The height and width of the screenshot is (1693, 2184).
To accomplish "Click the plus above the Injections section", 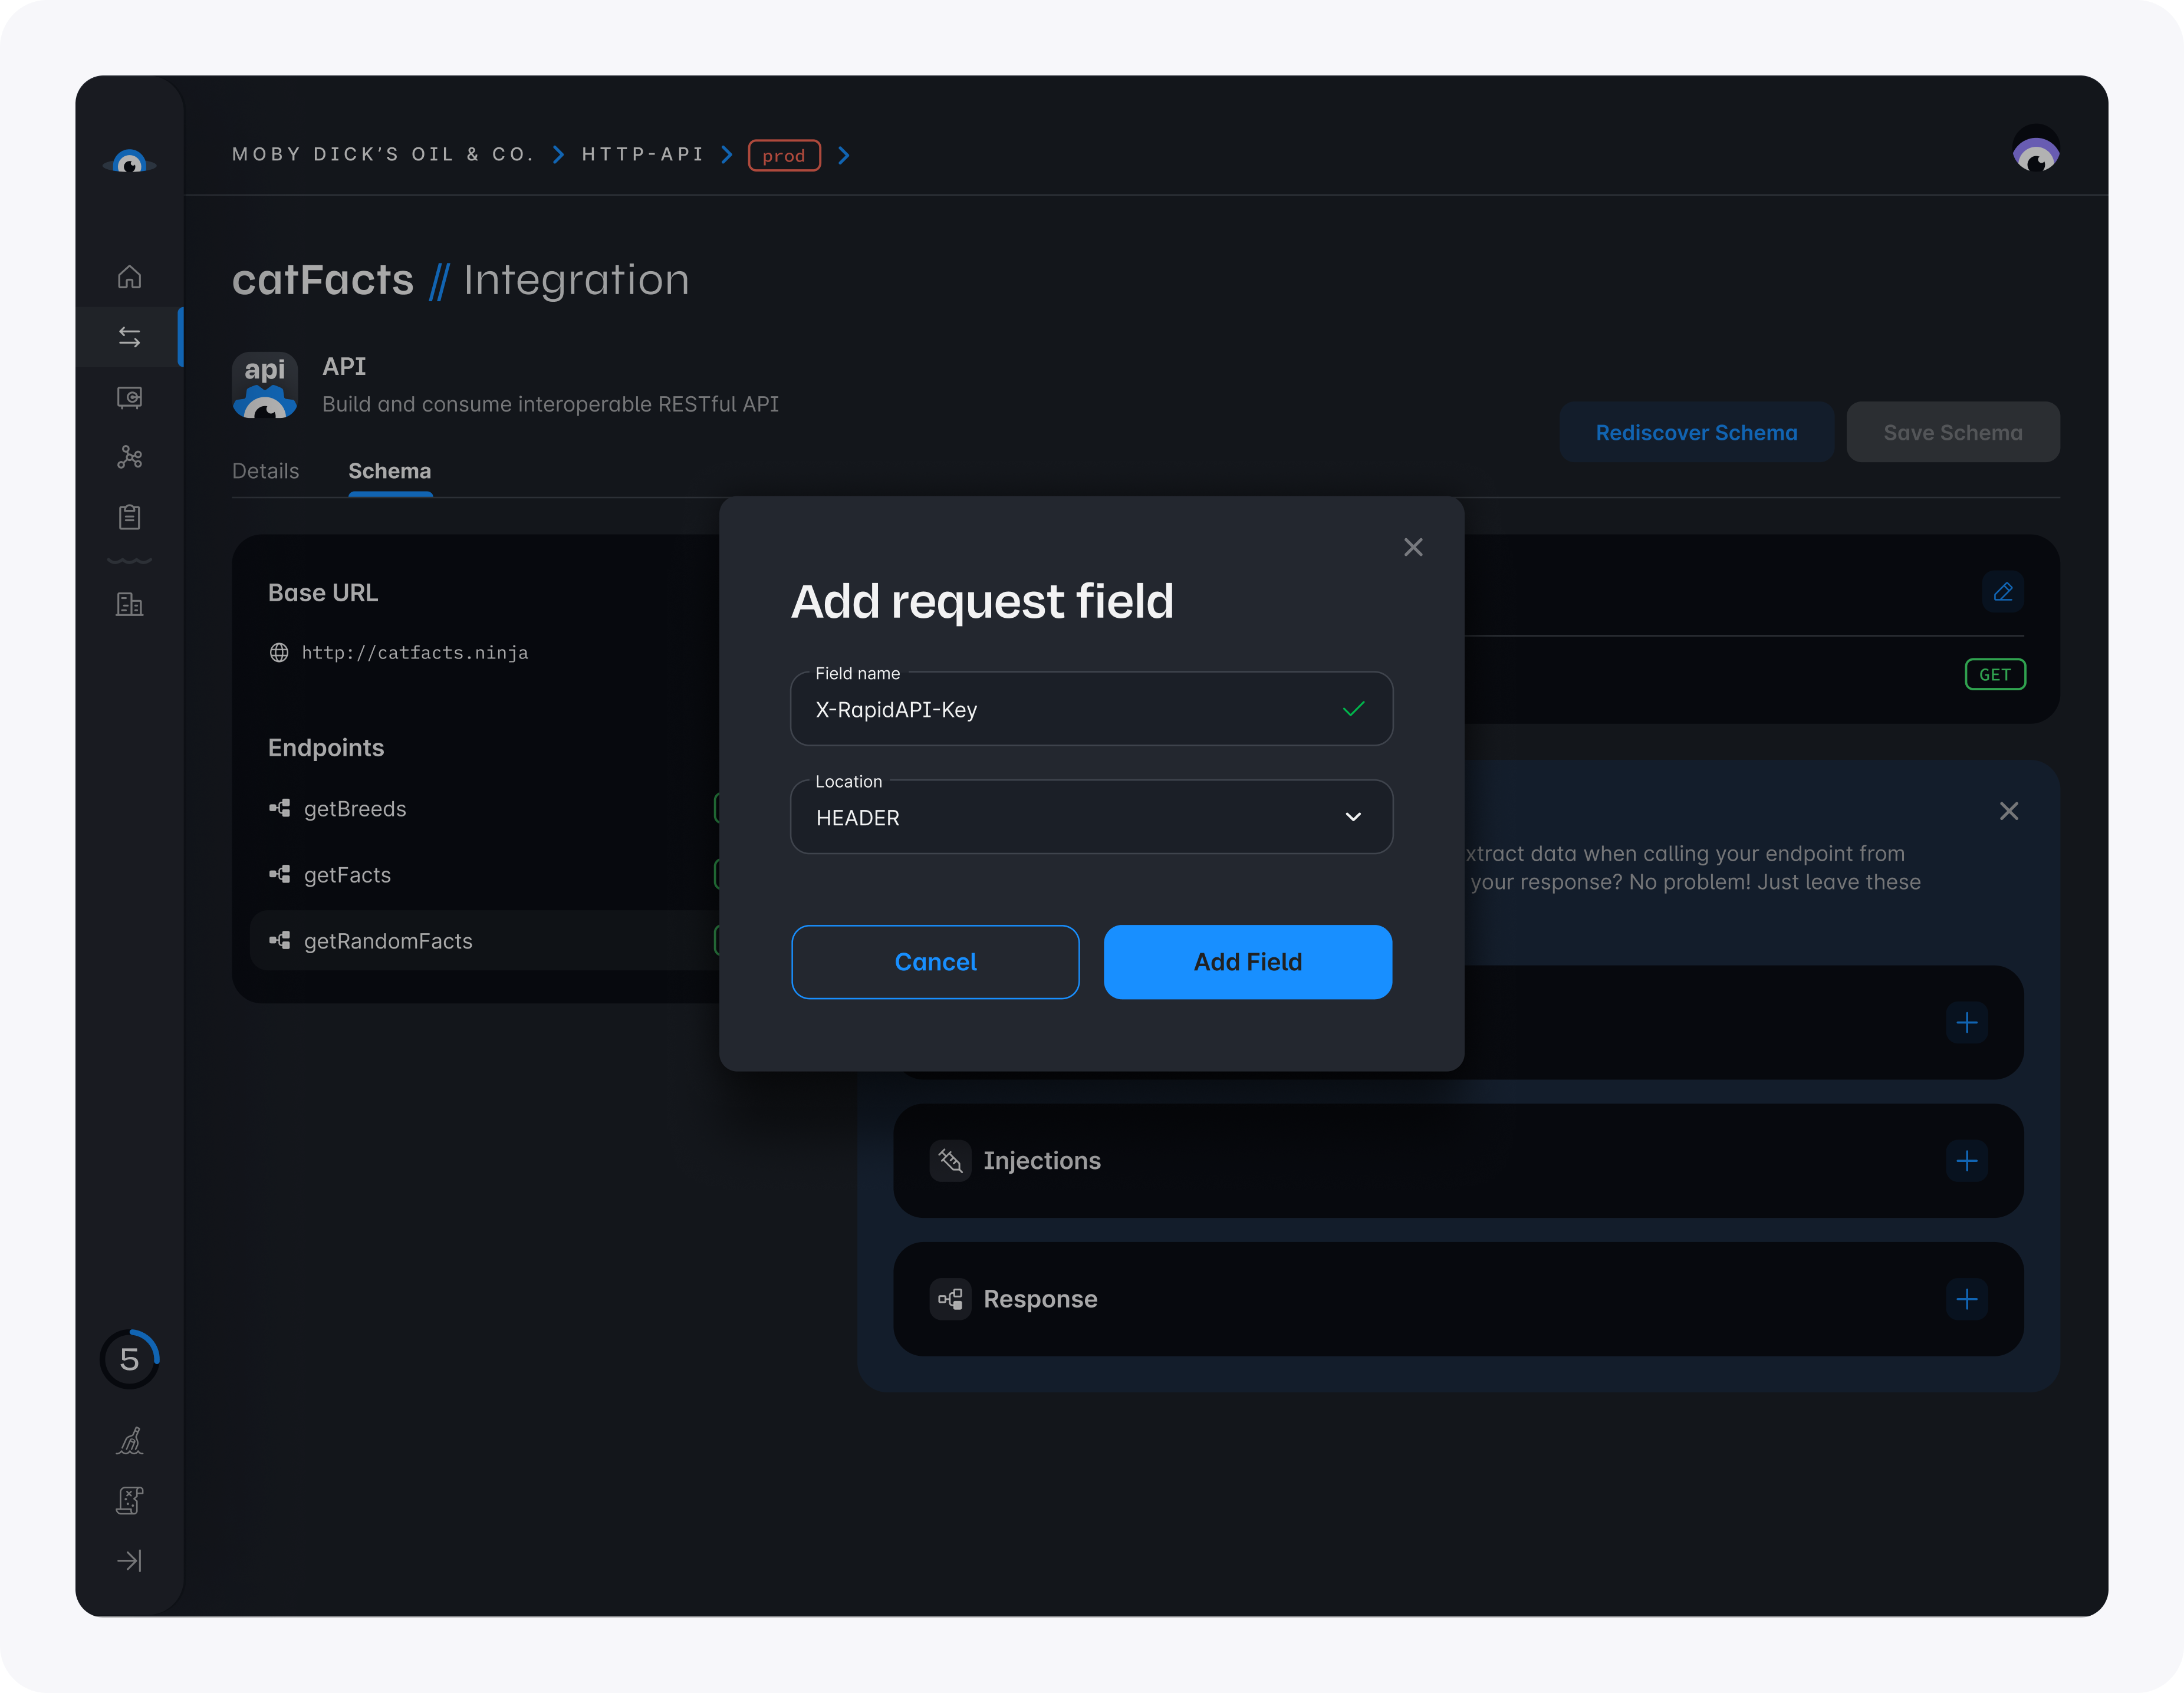I will [x=1966, y=1022].
